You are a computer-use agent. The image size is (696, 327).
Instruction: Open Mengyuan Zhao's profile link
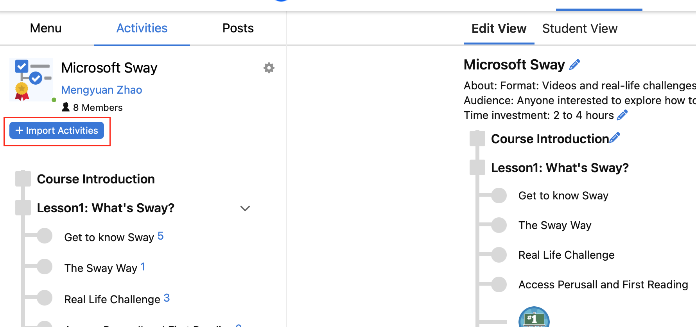pyautogui.click(x=102, y=90)
